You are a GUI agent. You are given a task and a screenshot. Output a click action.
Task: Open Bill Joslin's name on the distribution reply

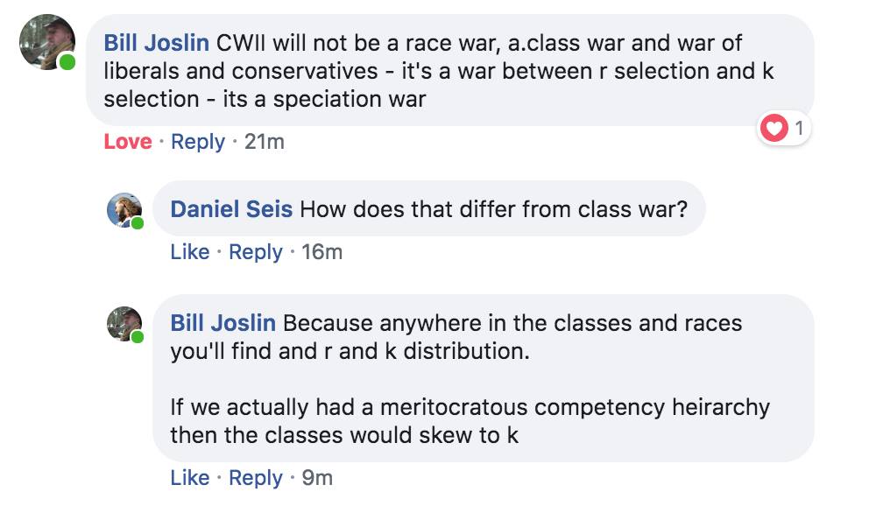[223, 322]
